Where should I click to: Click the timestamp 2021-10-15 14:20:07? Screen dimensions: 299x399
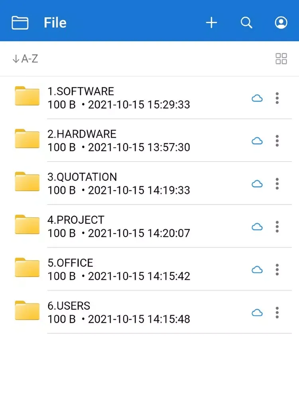(139, 233)
